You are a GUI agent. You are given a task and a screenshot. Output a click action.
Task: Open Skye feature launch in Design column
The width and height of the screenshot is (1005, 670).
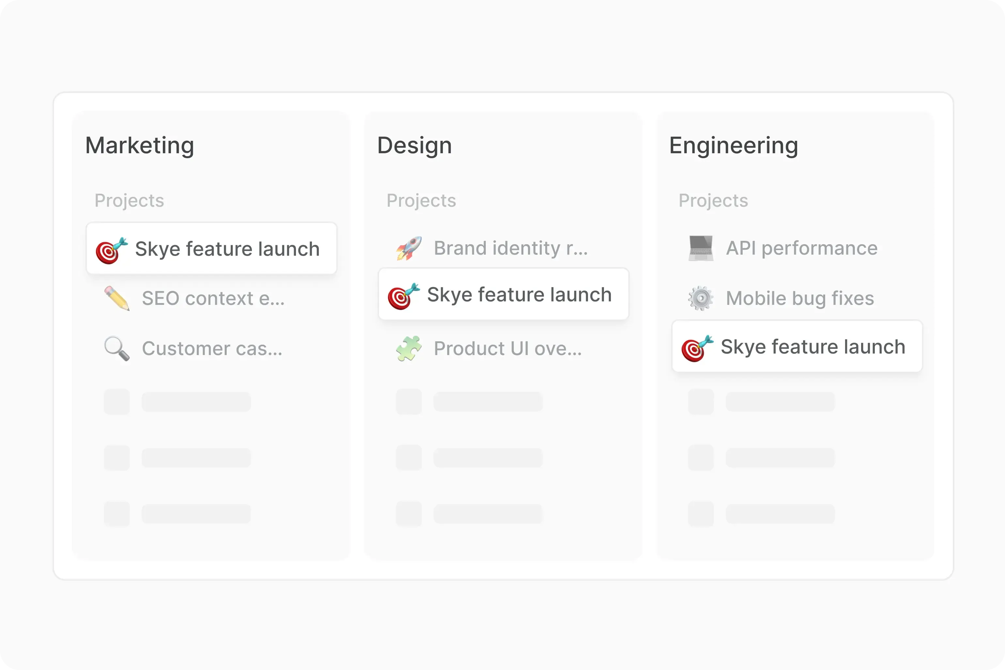tap(519, 295)
